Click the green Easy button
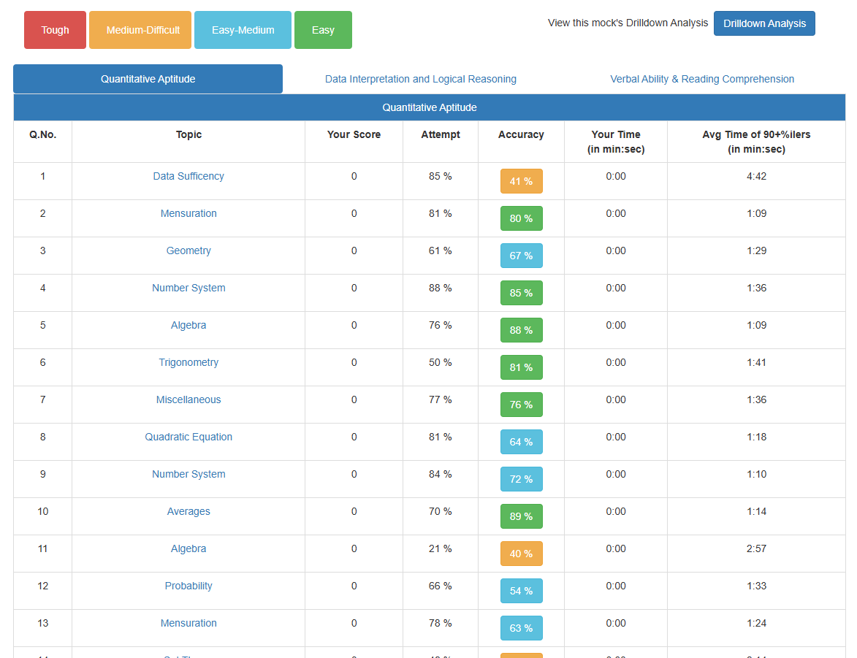This screenshot has width=857, height=658. pyautogui.click(x=323, y=30)
